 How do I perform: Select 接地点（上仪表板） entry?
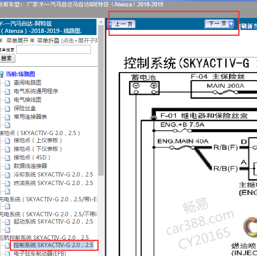click(x=38, y=141)
